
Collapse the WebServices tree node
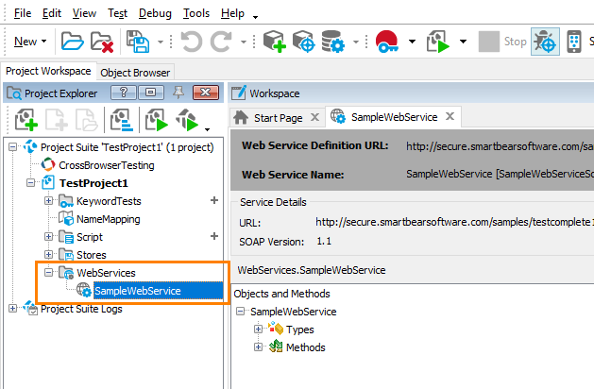pyautogui.click(x=49, y=273)
